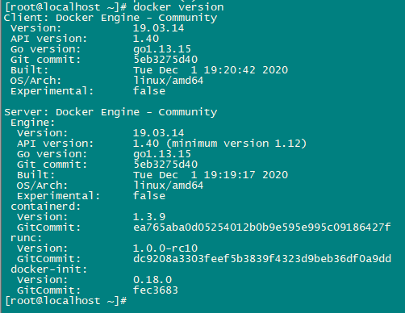Click the containerd version 1.3.9
The height and width of the screenshot is (313, 405).
[149, 217]
